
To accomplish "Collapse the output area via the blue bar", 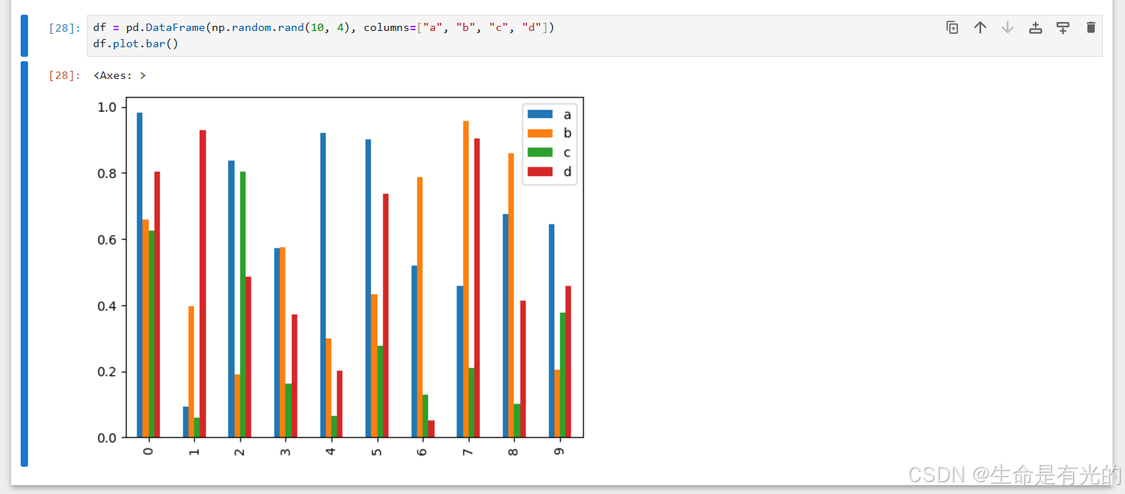I will coord(24,264).
